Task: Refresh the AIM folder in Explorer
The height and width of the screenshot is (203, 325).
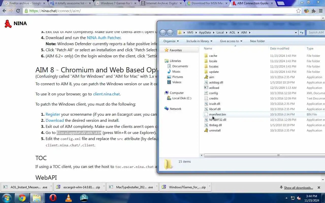Action: (x=302, y=32)
